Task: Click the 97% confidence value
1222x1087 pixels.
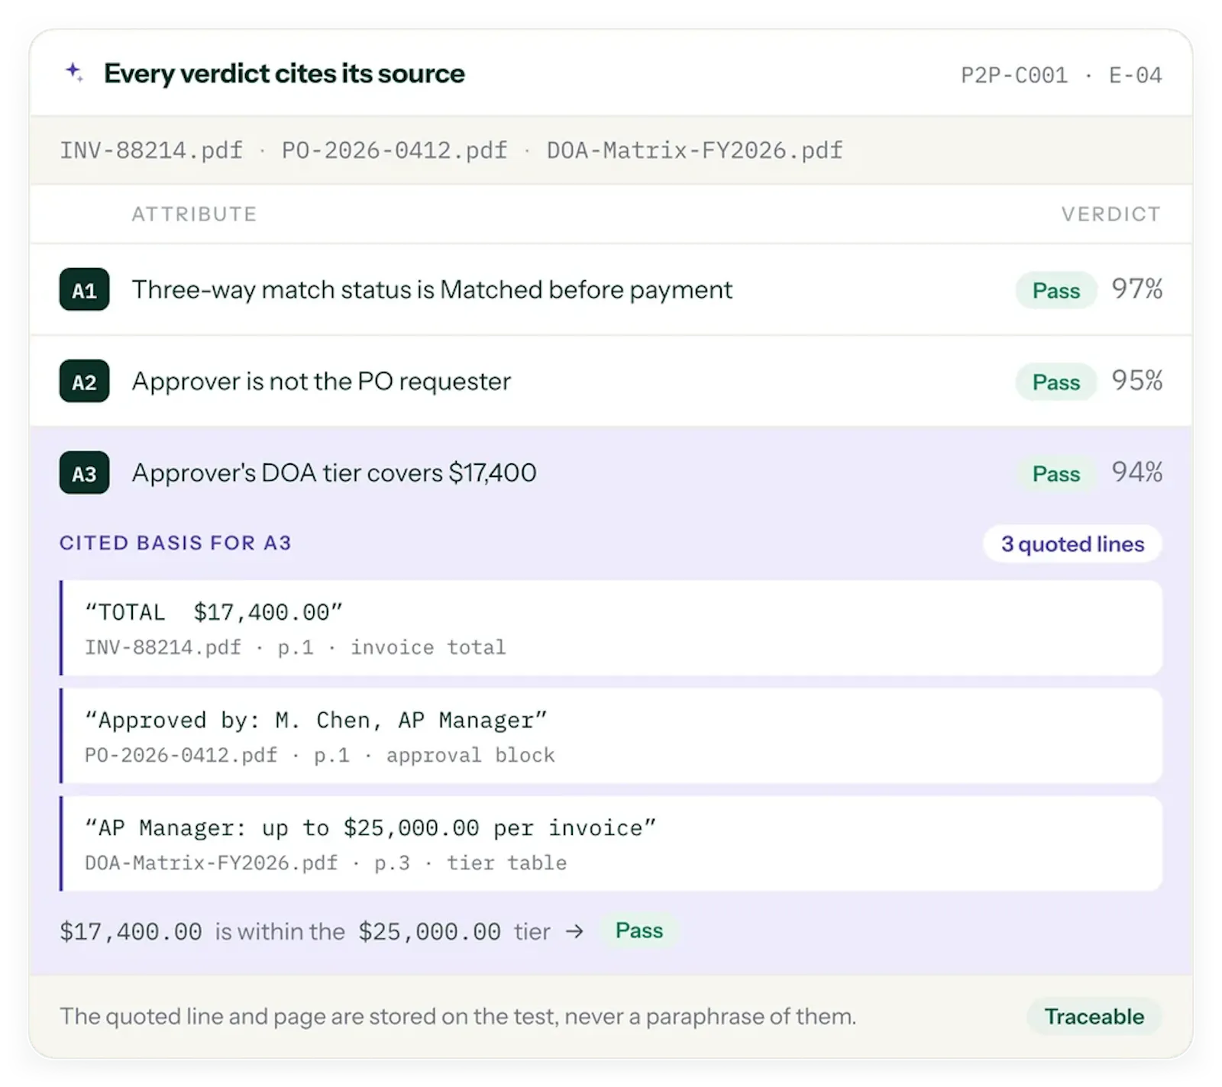Action: [x=1136, y=289]
